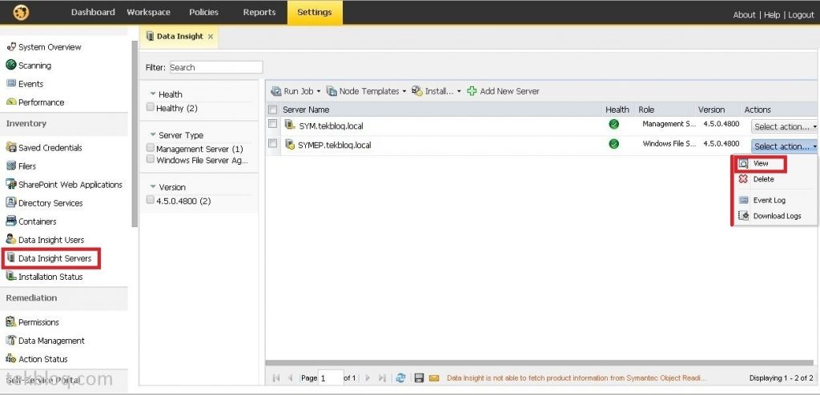Collapse the Version filter section
Viewport: 820px width, 395px height.
153,186
